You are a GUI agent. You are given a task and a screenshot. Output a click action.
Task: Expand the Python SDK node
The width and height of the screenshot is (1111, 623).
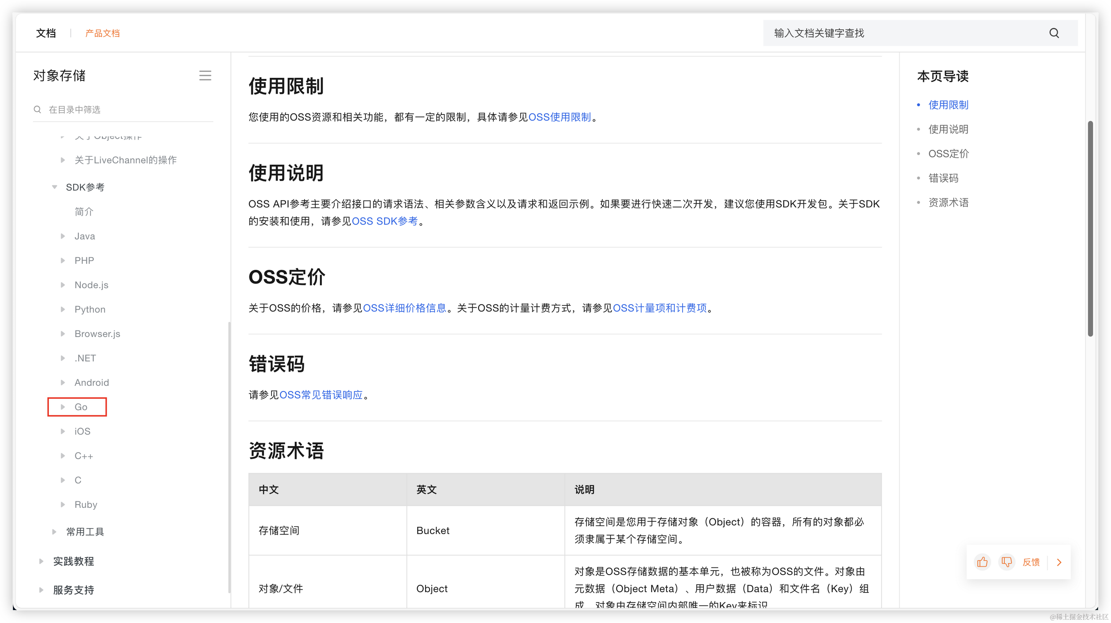pos(63,309)
